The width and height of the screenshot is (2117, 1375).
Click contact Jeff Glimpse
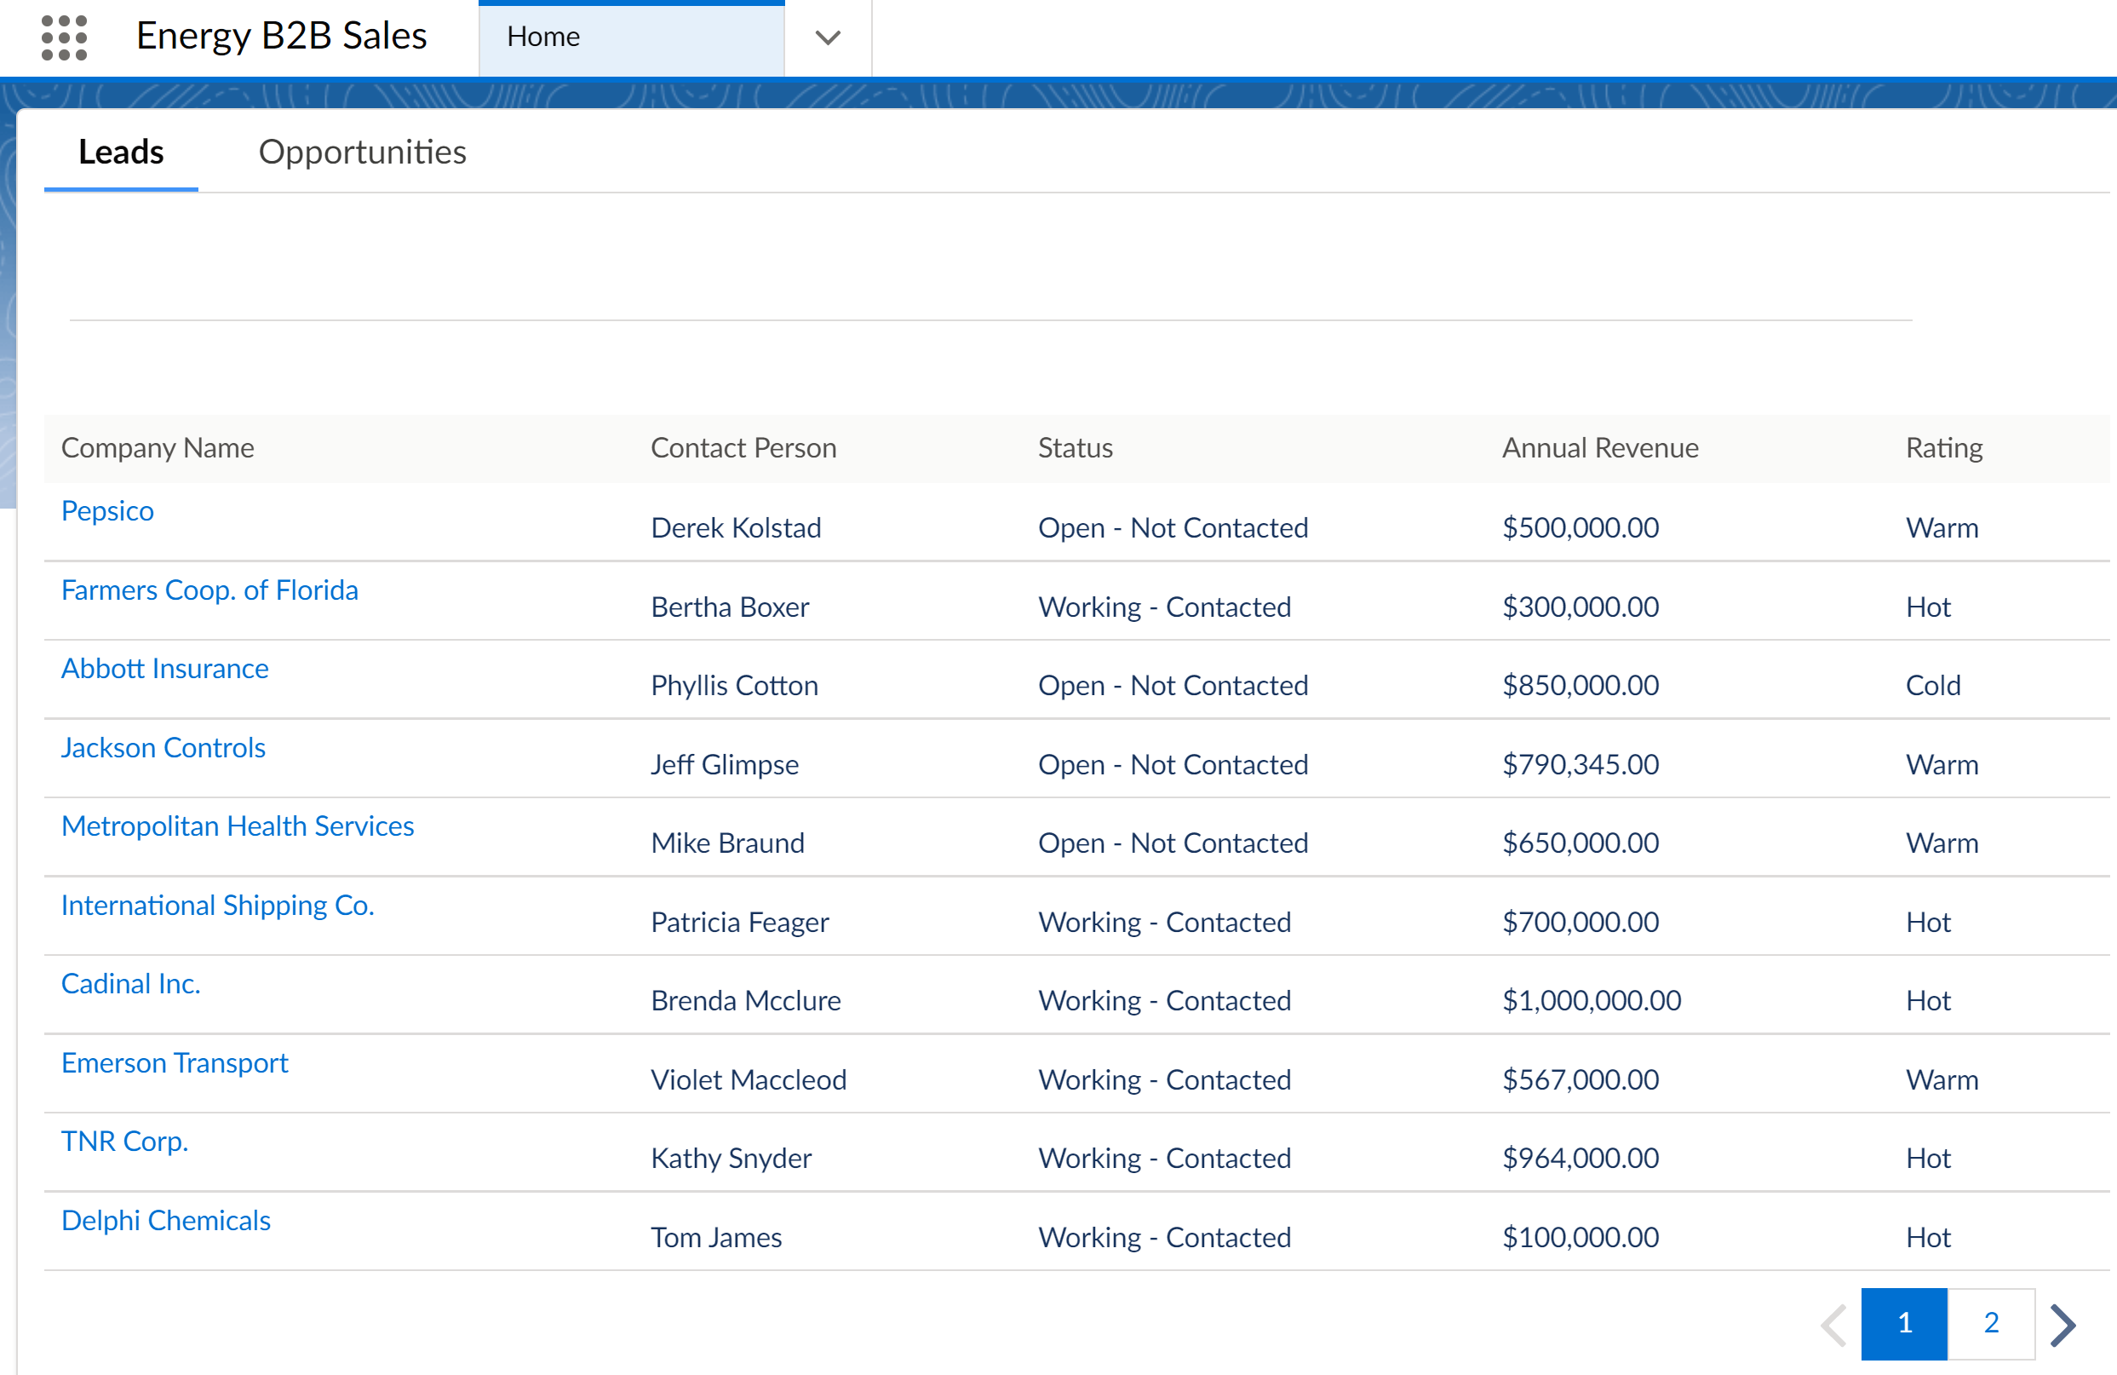click(725, 764)
